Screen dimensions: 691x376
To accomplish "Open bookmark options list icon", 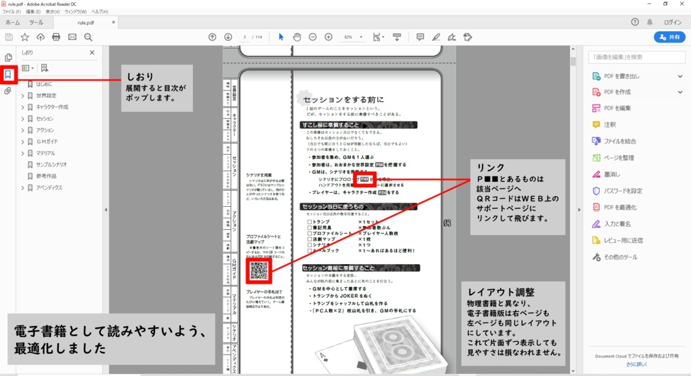I will tap(28, 68).
